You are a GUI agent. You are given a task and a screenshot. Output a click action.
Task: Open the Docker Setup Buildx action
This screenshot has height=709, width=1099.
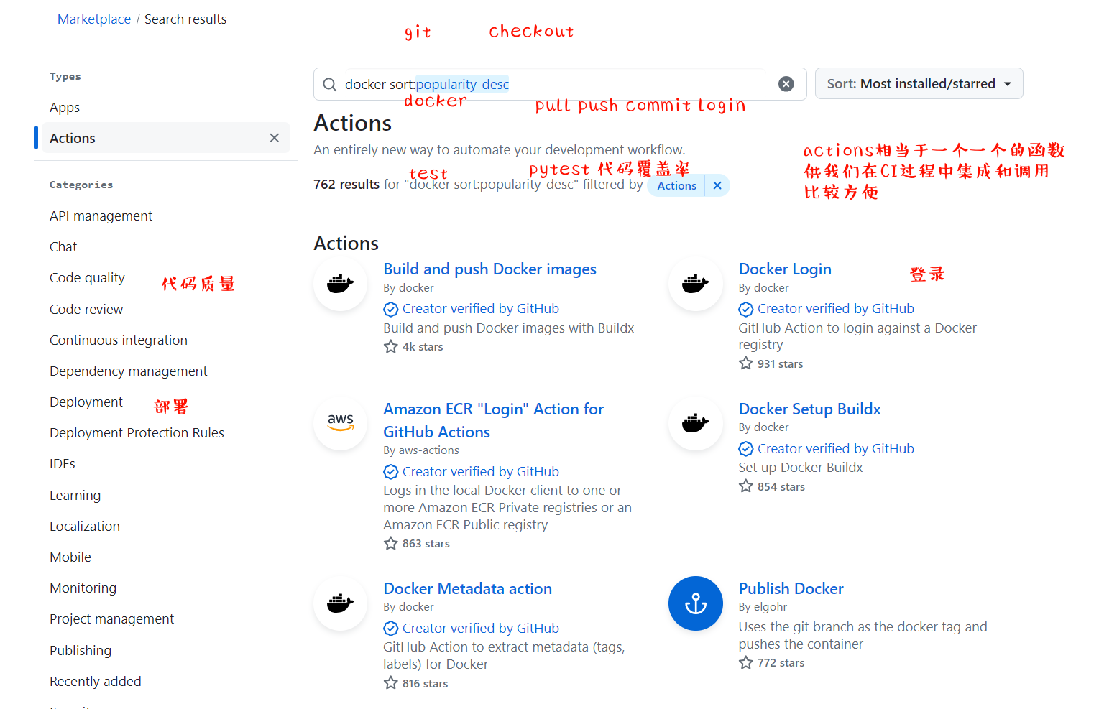click(x=809, y=409)
